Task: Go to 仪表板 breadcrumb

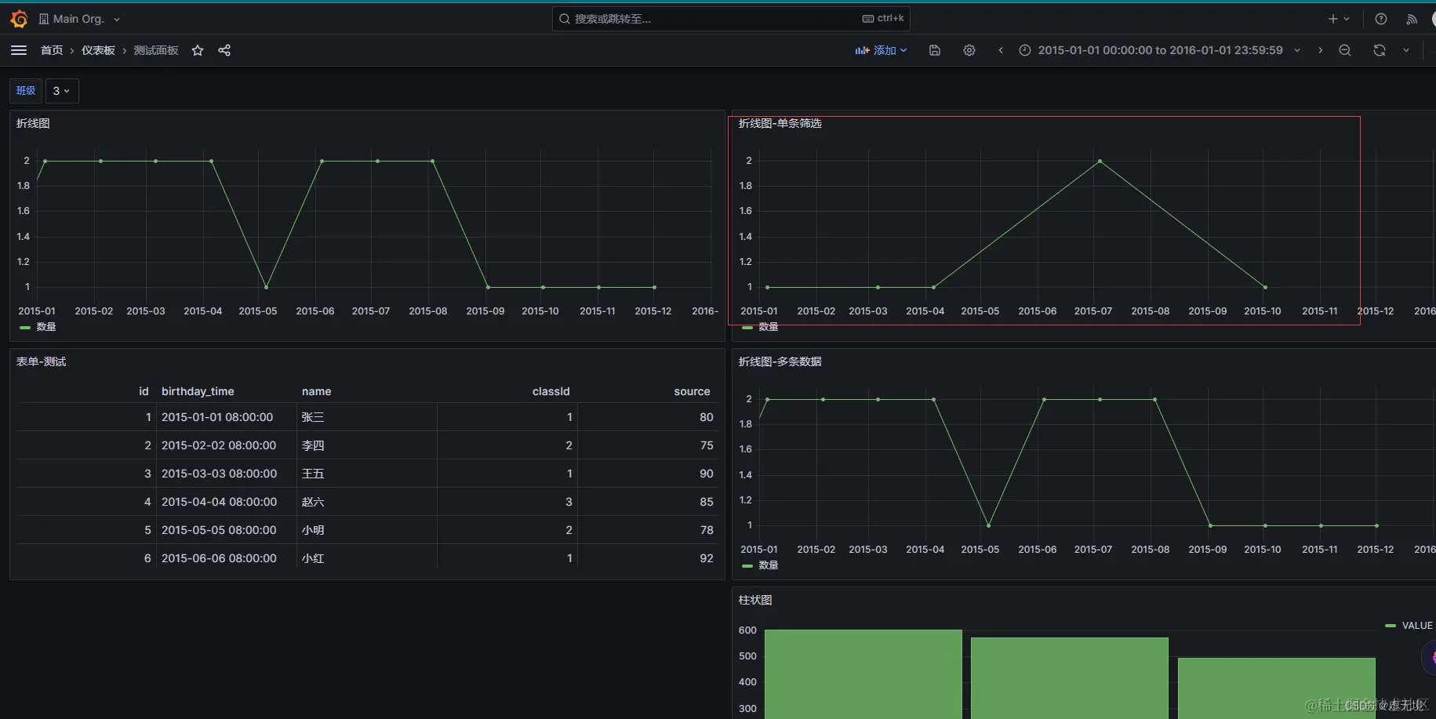Action: [98, 50]
